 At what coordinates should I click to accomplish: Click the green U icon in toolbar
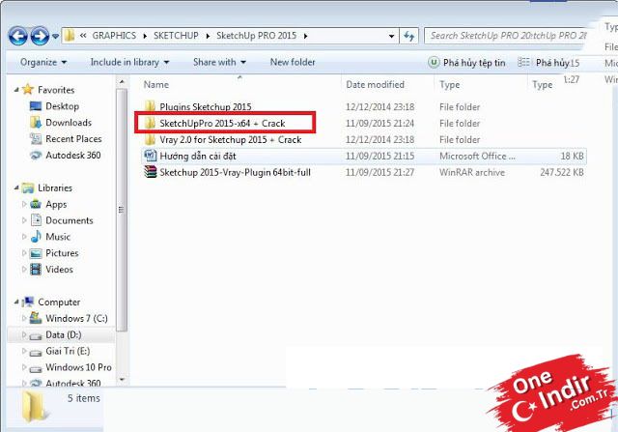pos(434,62)
